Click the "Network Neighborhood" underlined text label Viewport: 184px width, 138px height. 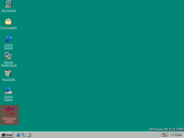9,64
